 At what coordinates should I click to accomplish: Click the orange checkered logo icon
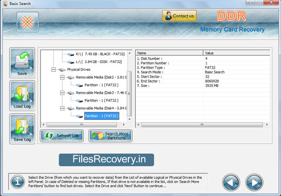pyautogui.click(x=27, y=22)
